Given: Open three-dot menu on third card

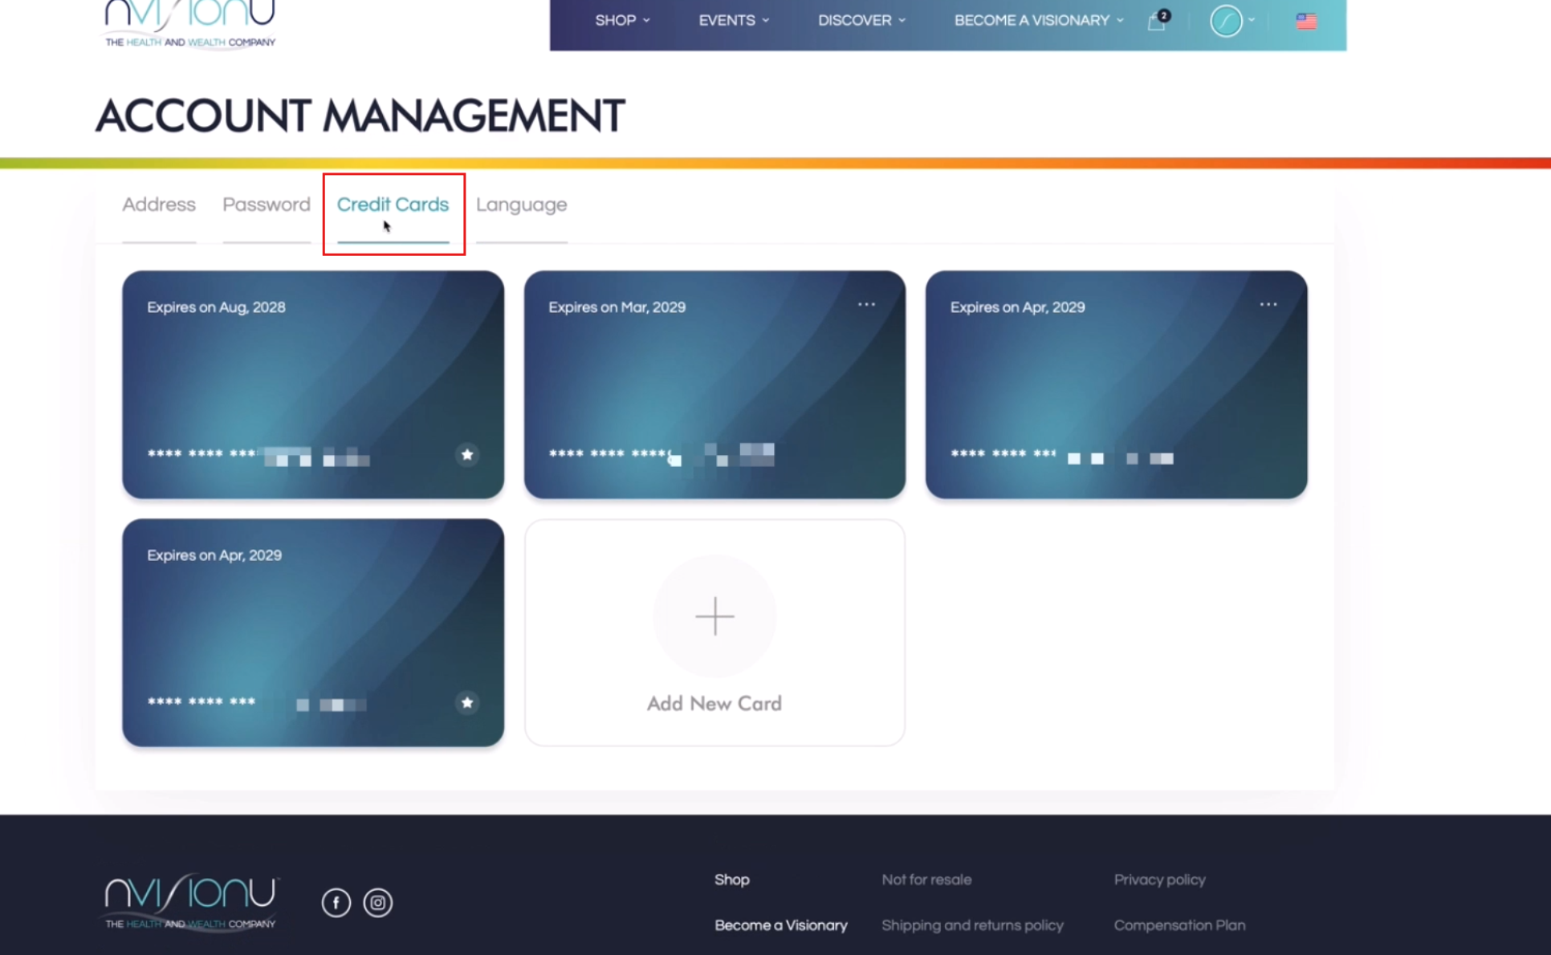Looking at the screenshot, I should click(x=1268, y=305).
